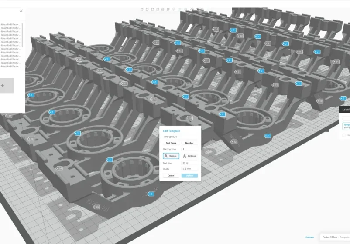Select gray label tag numbered 22
The width and height of the screenshot is (350, 244).
point(234,142)
